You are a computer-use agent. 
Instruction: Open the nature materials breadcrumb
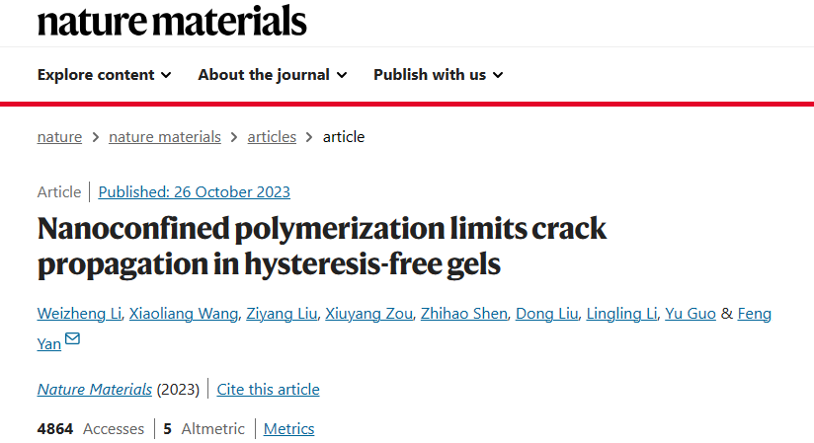pyautogui.click(x=165, y=137)
